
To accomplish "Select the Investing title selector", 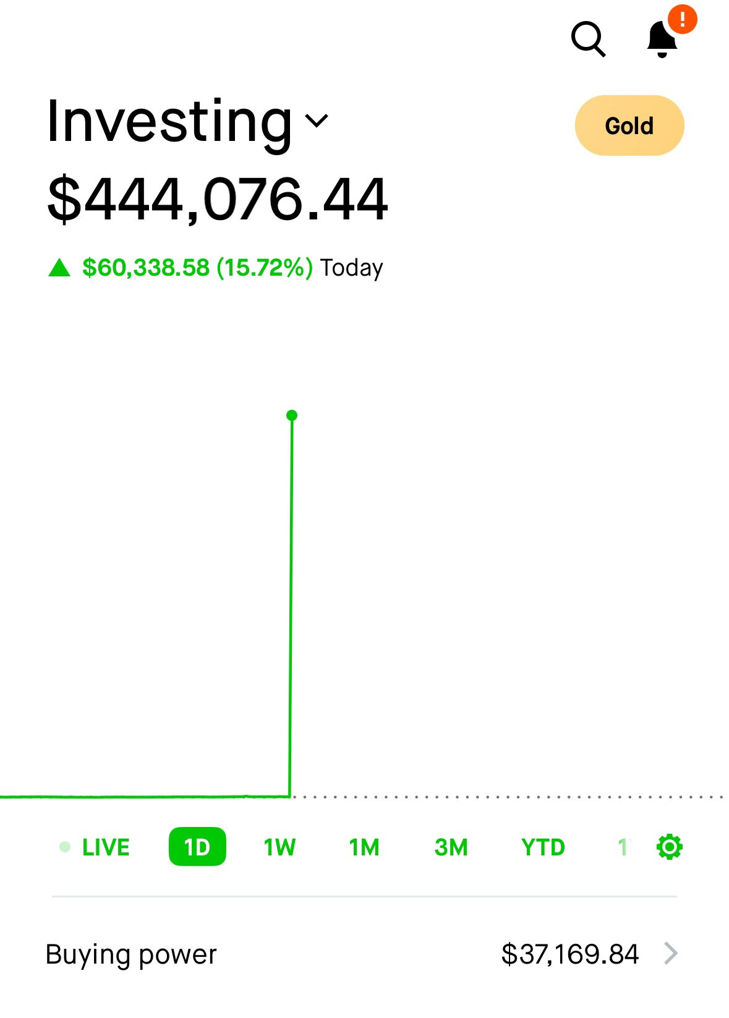I will coord(187,121).
